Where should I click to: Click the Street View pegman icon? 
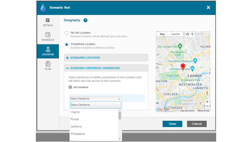[x=207, y=93]
